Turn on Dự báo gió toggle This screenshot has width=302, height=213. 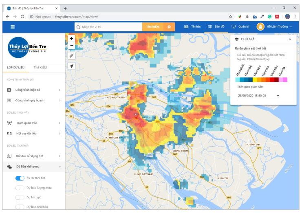(20, 197)
